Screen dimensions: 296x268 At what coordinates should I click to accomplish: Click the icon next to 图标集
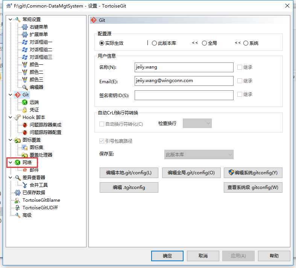pos(25,148)
